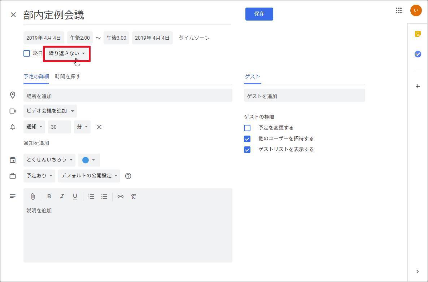Uncheck 他のユーザーを招待する permission
This screenshot has height=282, width=428.
coord(247,139)
